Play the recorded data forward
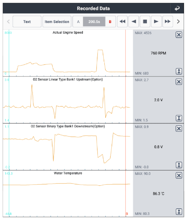This screenshot has height=220, width=187. tap(156, 21)
